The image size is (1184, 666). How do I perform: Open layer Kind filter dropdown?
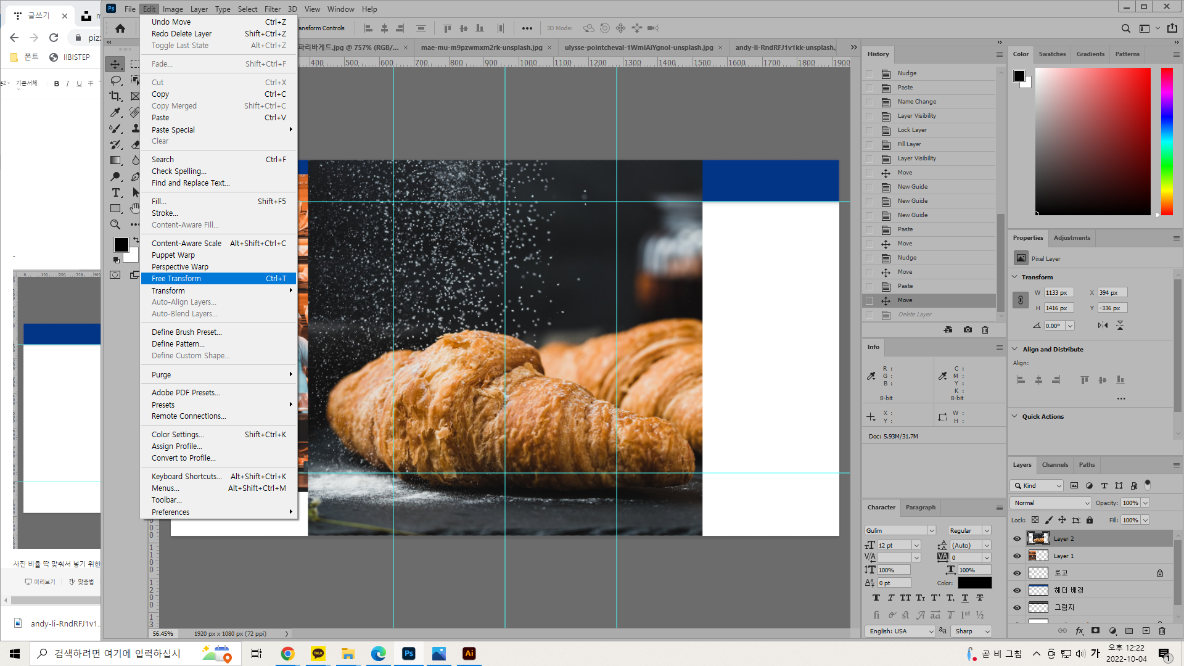1037,486
